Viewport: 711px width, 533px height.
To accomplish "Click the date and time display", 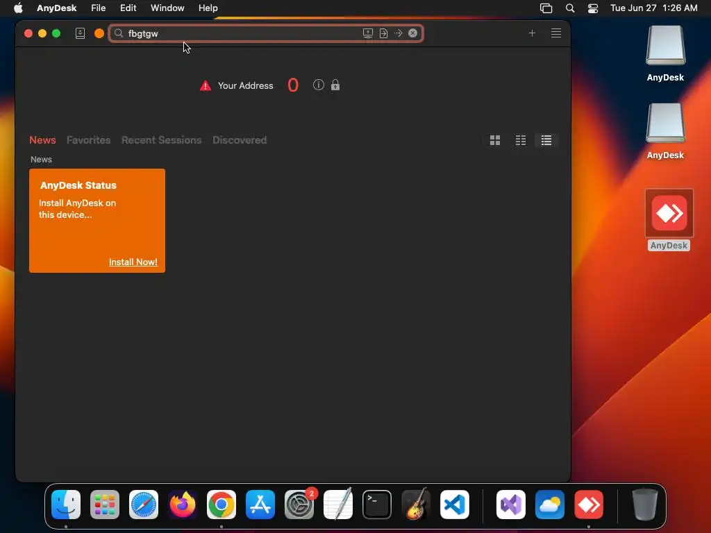I will pyautogui.click(x=654, y=8).
